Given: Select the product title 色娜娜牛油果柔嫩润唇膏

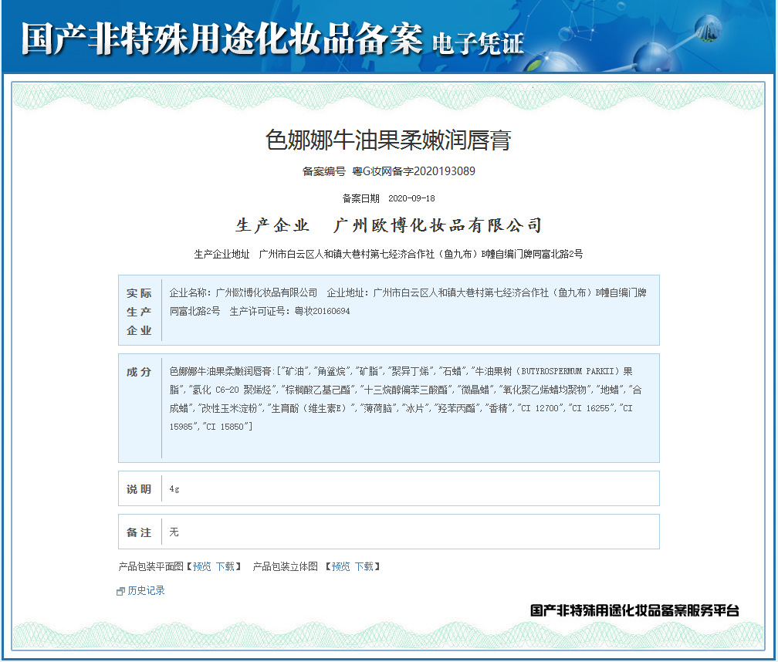Looking at the screenshot, I should pyautogui.click(x=388, y=140).
